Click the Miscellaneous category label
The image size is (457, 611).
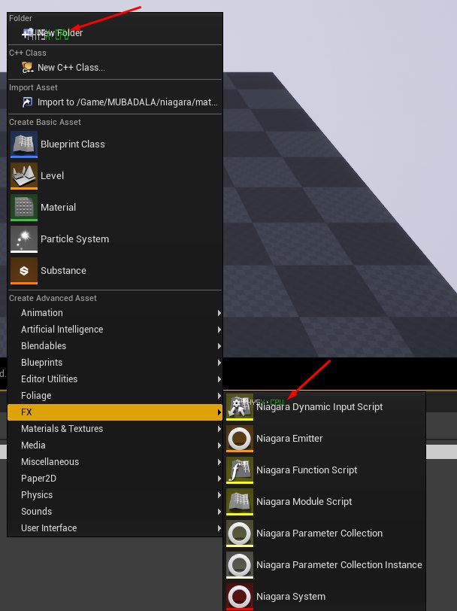pyautogui.click(x=50, y=462)
